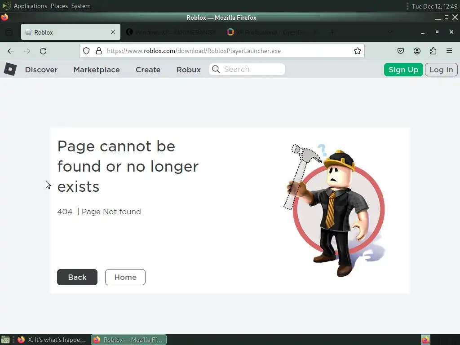Image resolution: width=460 pixels, height=345 pixels.
Task: Open the Firefox hamburger menu
Action: click(x=449, y=51)
